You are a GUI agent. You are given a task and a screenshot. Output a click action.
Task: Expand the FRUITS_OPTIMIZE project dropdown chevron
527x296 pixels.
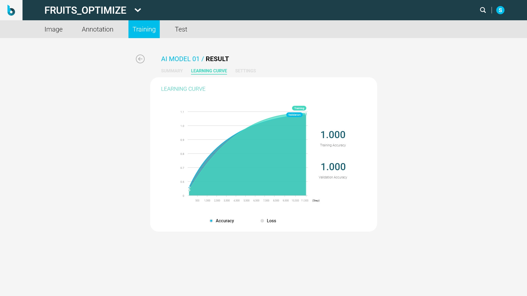pos(138,10)
